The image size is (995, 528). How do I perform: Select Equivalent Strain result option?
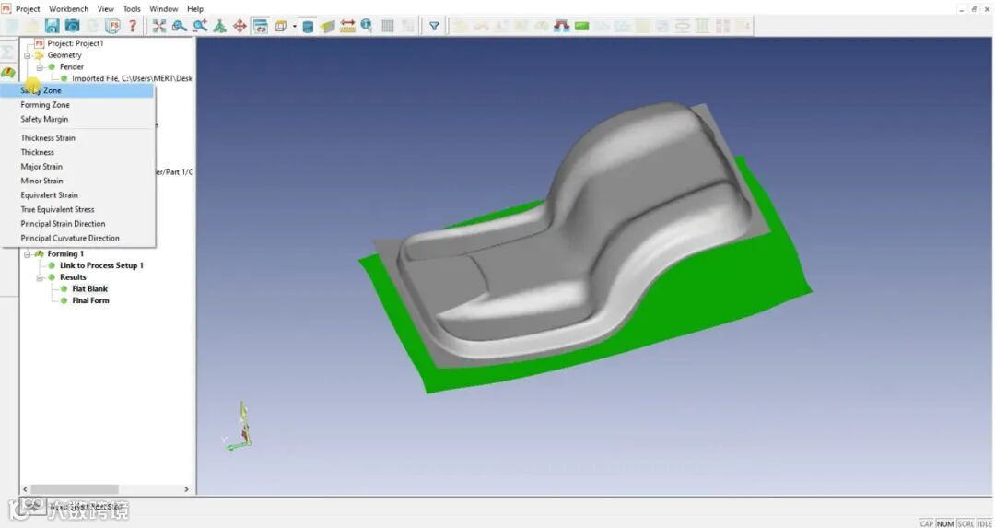click(77, 194)
